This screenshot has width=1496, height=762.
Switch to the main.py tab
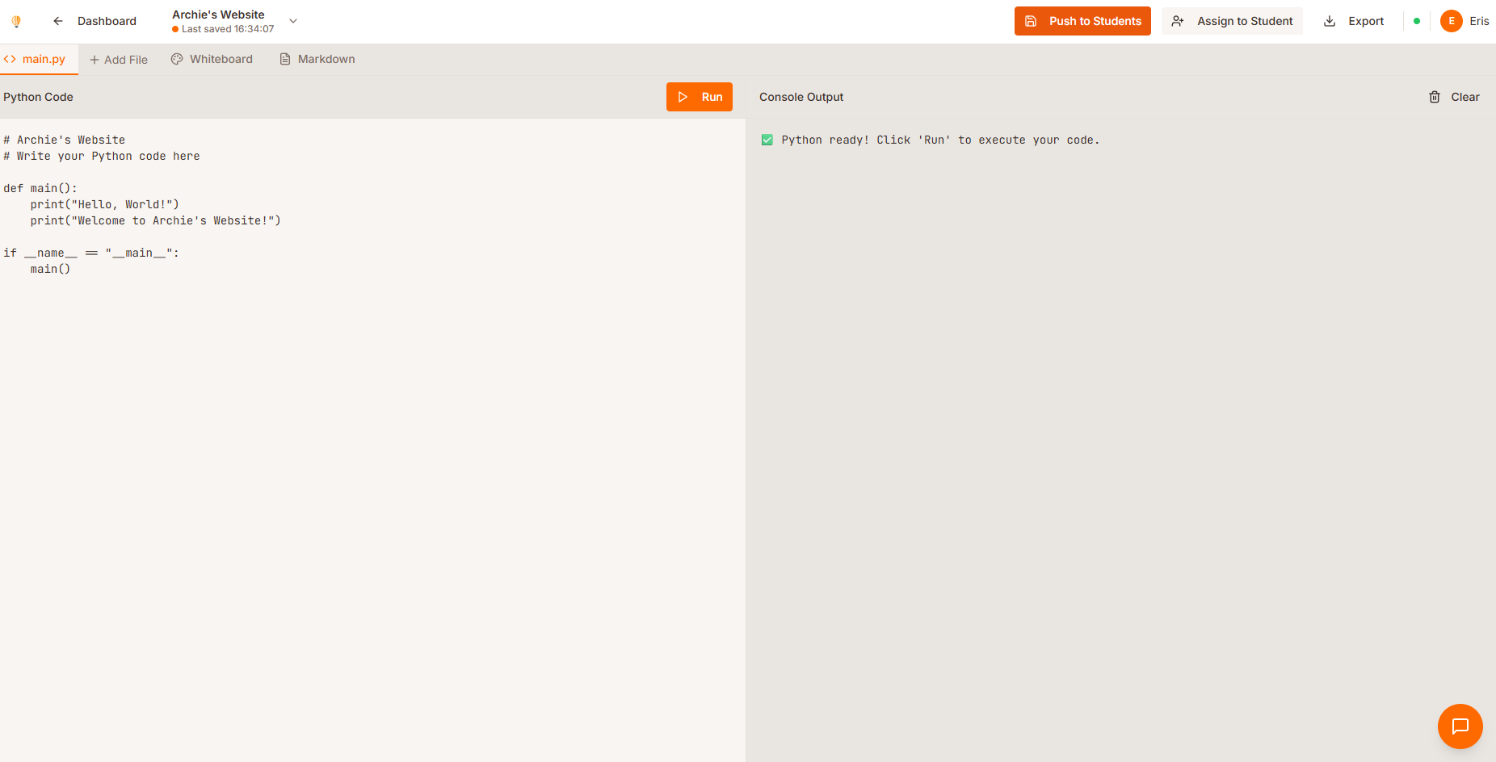pos(44,59)
